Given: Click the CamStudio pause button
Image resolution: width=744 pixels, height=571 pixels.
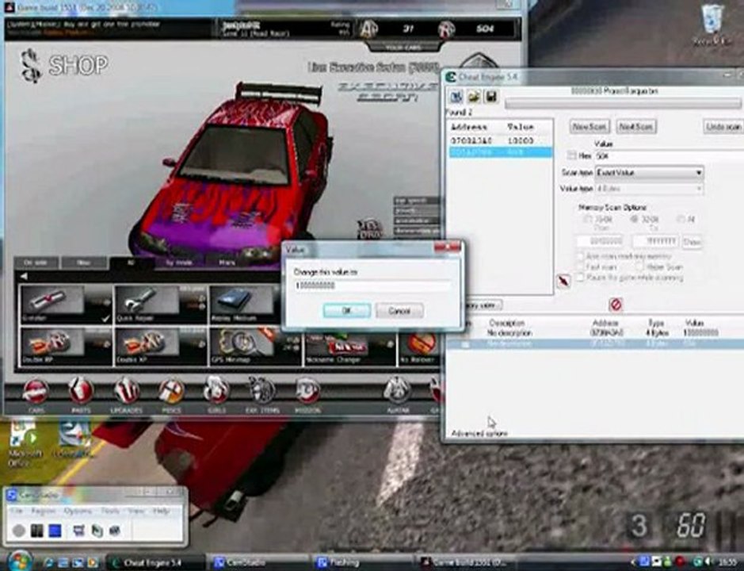Looking at the screenshot, I should (x=36, y=531).
